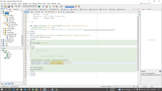Jump to Last Edit location icon
Screen dimensions: 162x91
[36, 12]
